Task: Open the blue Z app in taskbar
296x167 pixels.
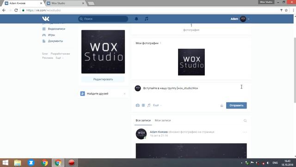Action: (31, 163)
